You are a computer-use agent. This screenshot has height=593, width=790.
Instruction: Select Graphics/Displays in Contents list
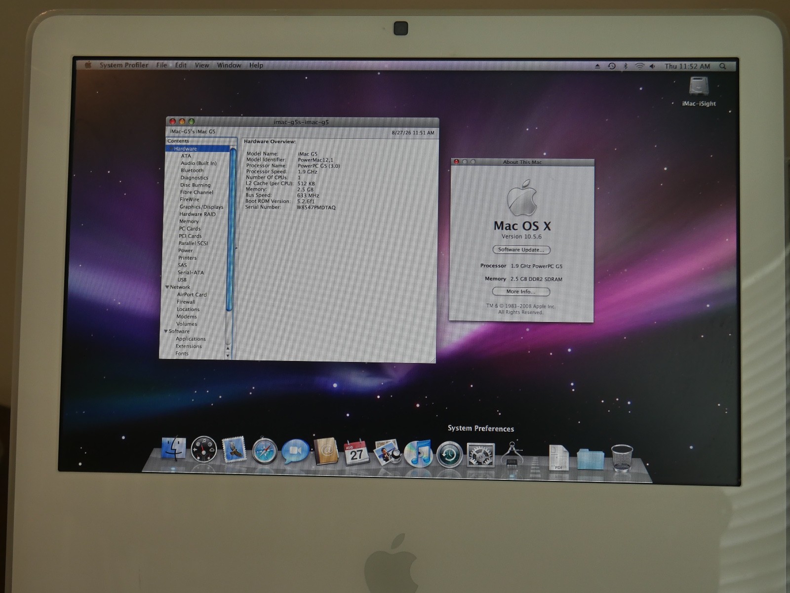click(201, 207)
